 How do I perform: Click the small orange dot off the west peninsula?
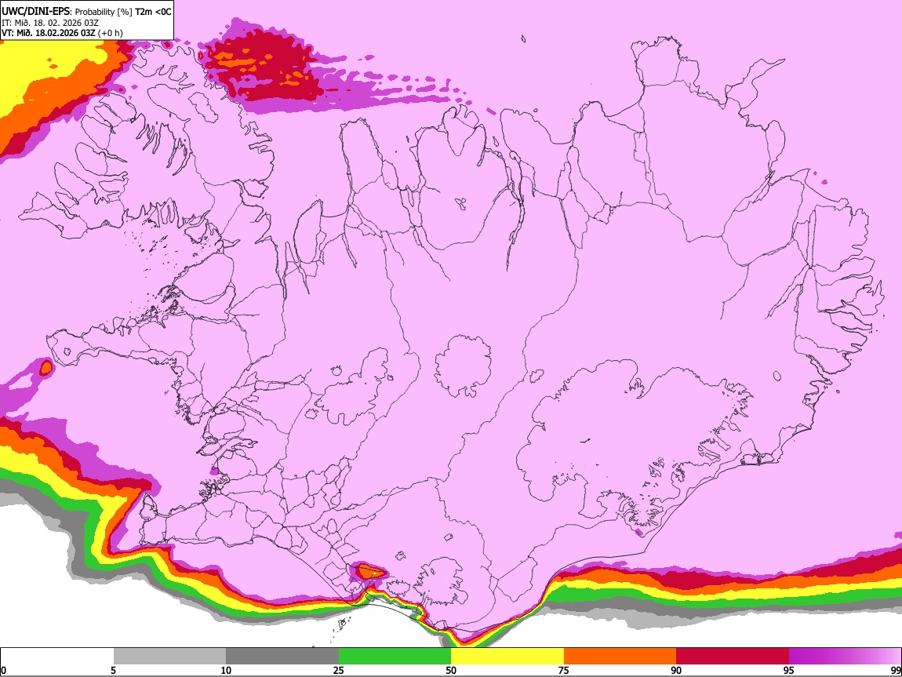click(x=46, y=367)
